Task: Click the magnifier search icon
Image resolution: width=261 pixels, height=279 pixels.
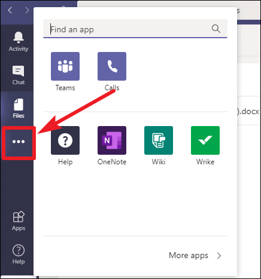Action: [216, 29]
